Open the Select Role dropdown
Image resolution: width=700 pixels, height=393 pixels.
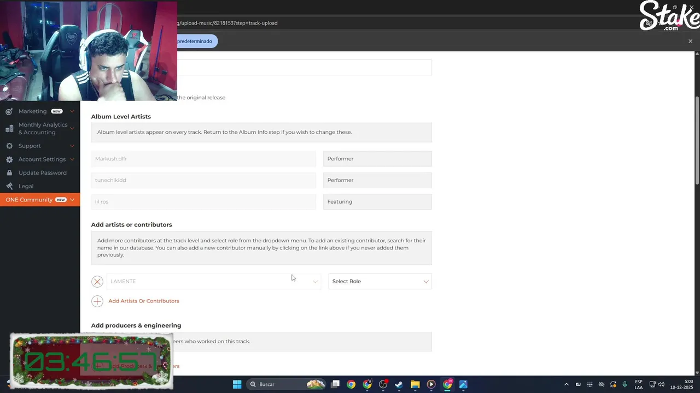[380, 281]
